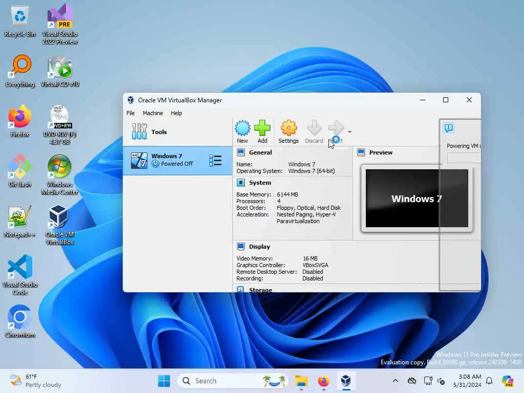
Task: Open File Explorer from the taskbar
Action: coord(301,381)
